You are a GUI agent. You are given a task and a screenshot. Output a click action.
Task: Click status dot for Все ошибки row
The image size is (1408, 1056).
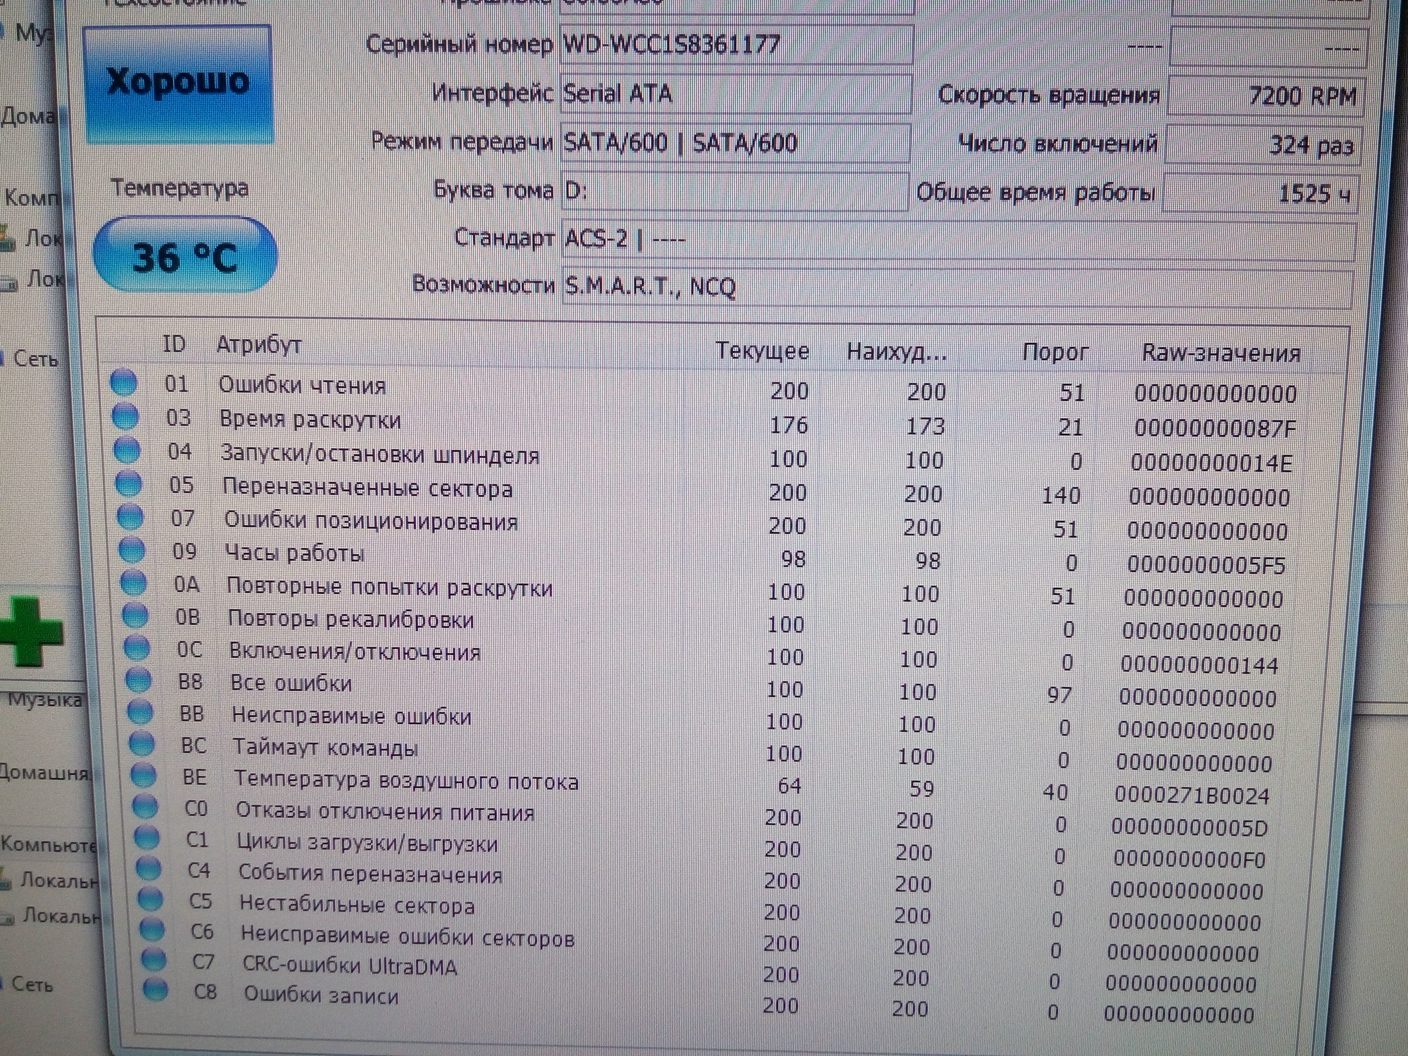click(x=138, y=681)
